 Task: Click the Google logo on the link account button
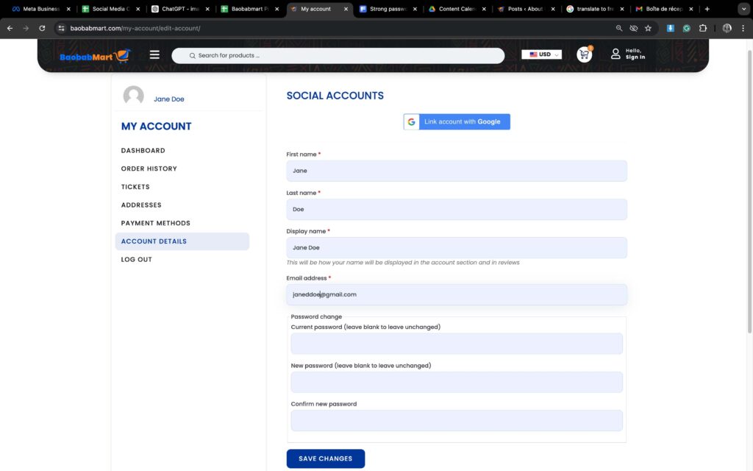[x=411, y=121]
